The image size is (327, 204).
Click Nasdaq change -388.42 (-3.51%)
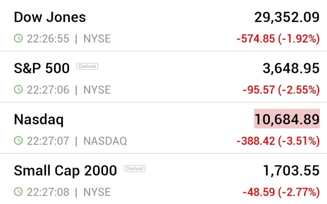pyautogui.click(x=278, y=141)
